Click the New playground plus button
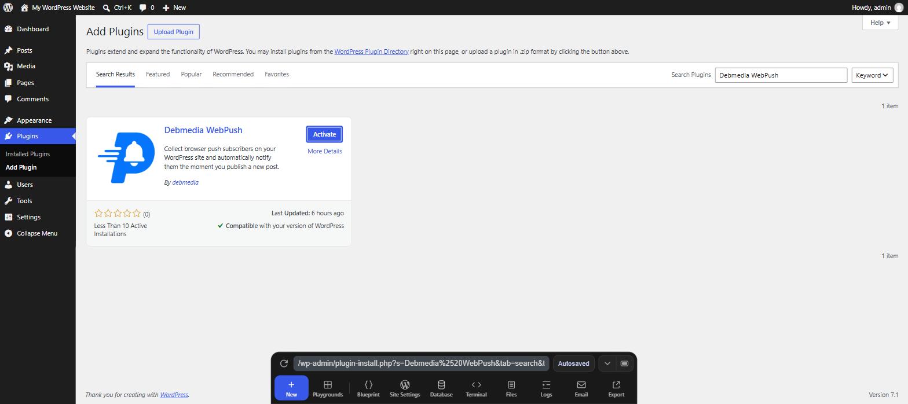Screen dimensions: 908x404 click(291, 388)
